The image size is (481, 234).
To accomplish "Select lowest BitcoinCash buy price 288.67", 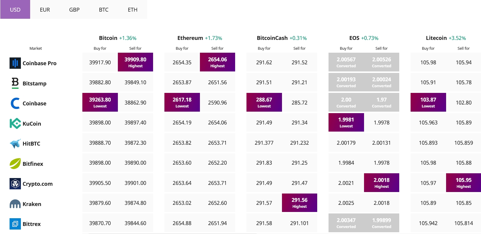I will tap(264, 102).
